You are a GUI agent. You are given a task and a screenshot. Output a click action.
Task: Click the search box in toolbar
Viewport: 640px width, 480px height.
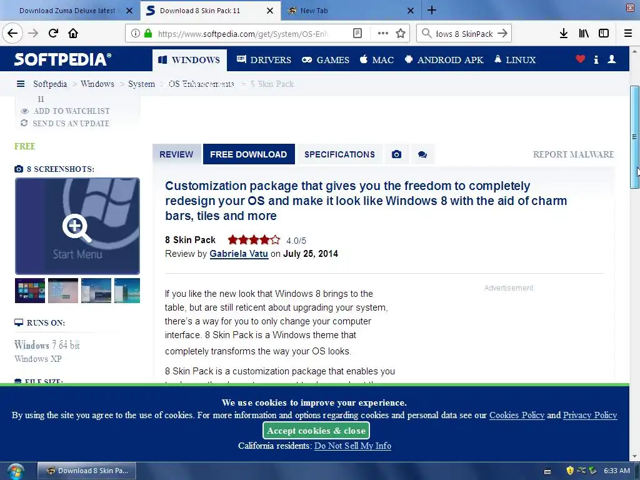[464, 34]
